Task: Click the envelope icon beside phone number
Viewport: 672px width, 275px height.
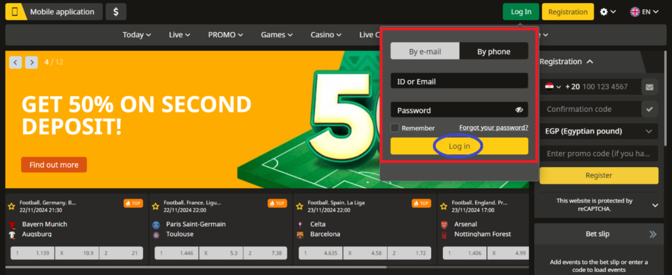Action: point(650,87)
